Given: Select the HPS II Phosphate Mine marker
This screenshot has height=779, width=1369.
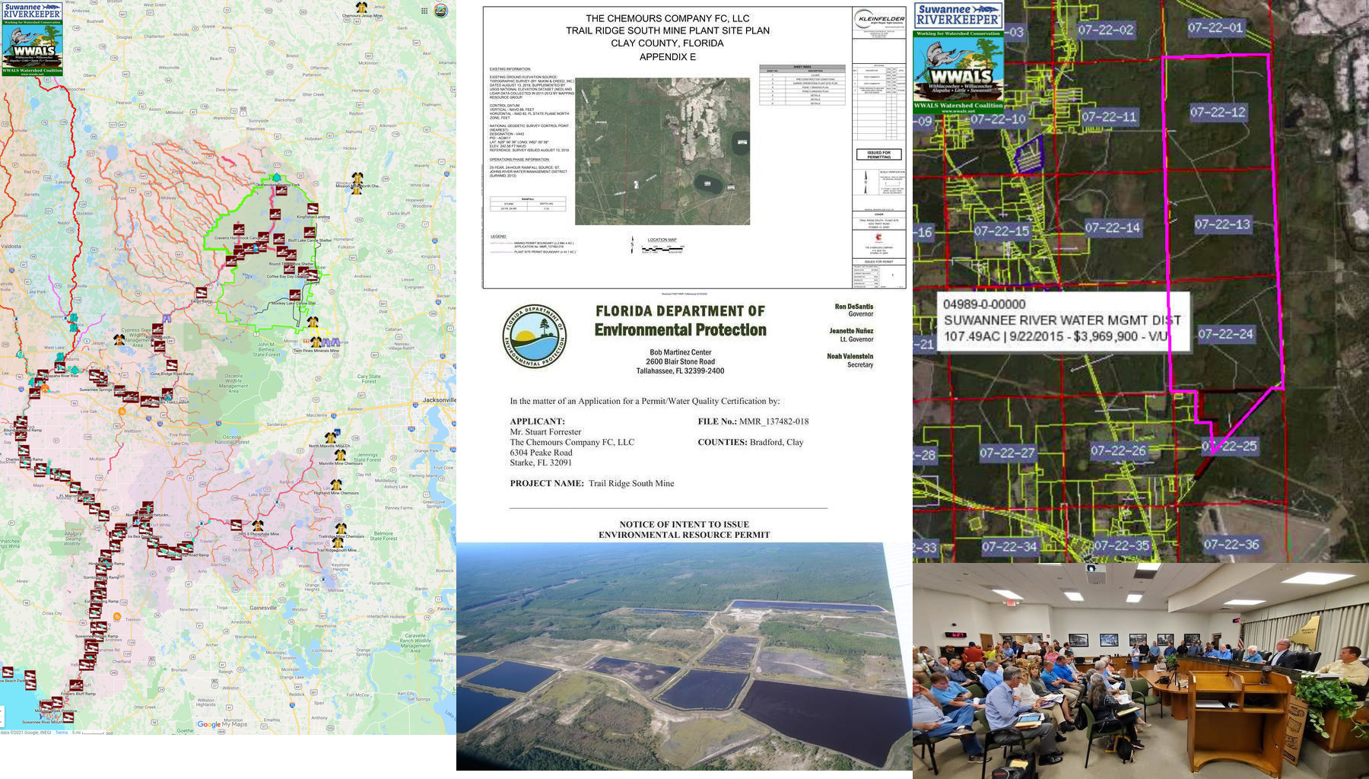Looking at the screenshot, I should click(258, 526).
